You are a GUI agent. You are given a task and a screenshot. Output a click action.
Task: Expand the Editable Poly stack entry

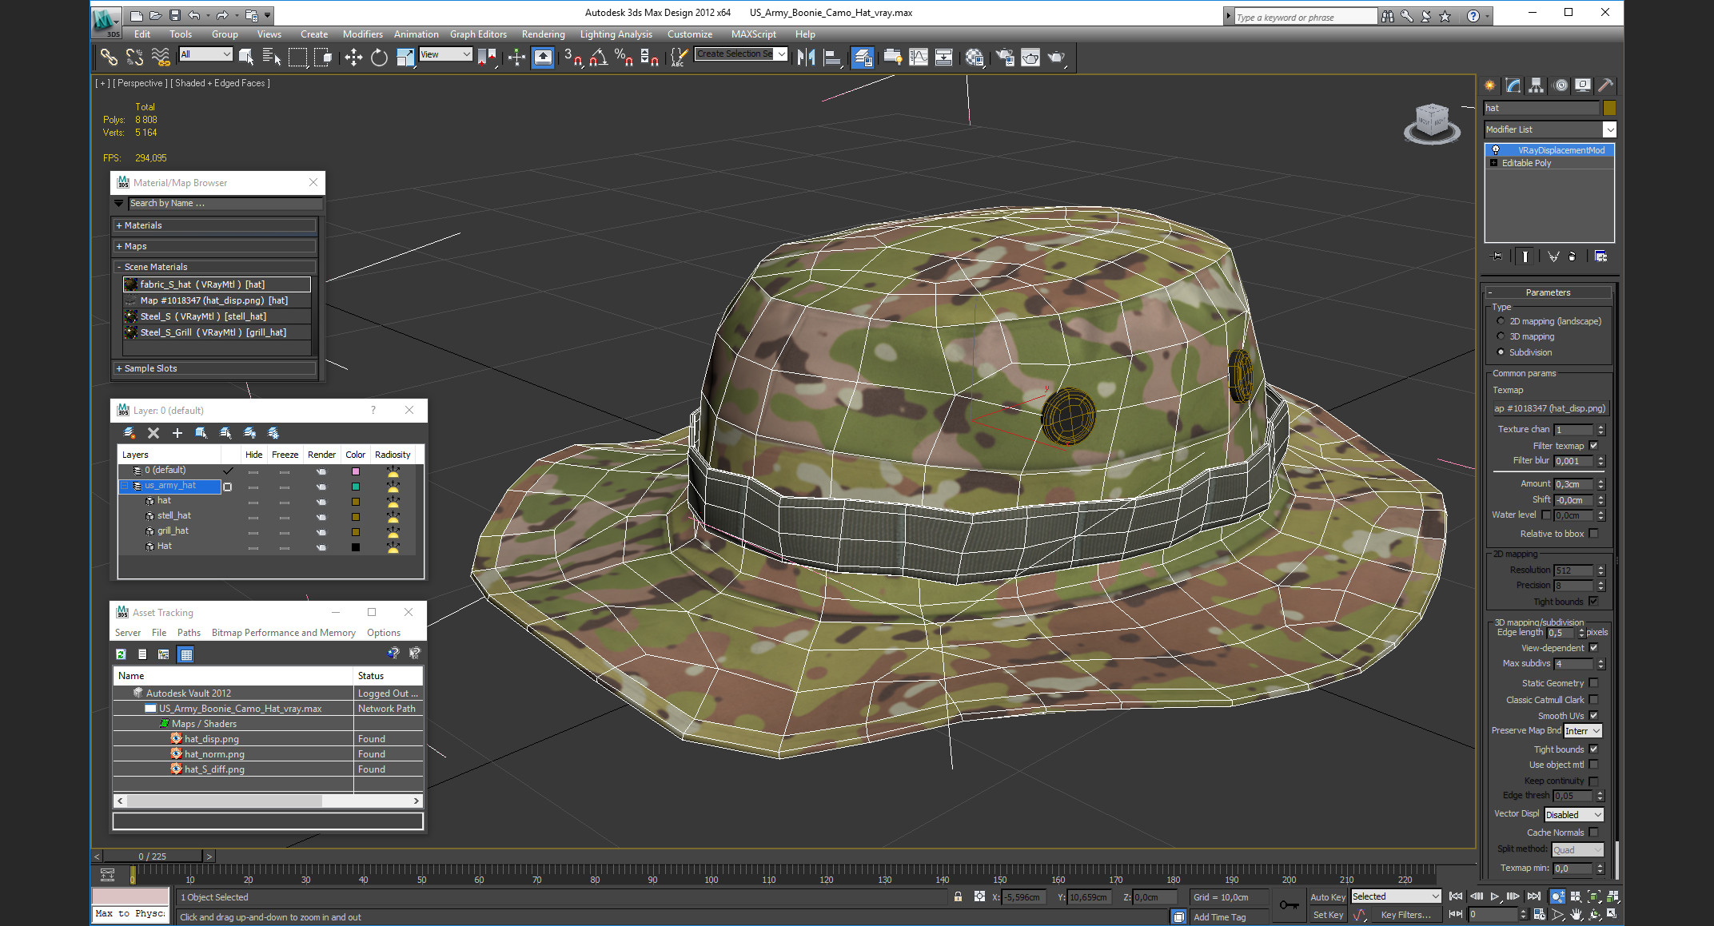click(1493, 163)
